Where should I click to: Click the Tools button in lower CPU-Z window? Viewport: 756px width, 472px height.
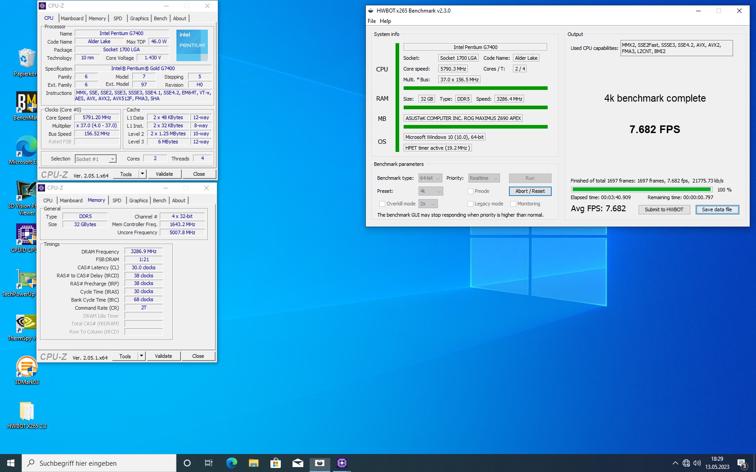coord(125,356)
